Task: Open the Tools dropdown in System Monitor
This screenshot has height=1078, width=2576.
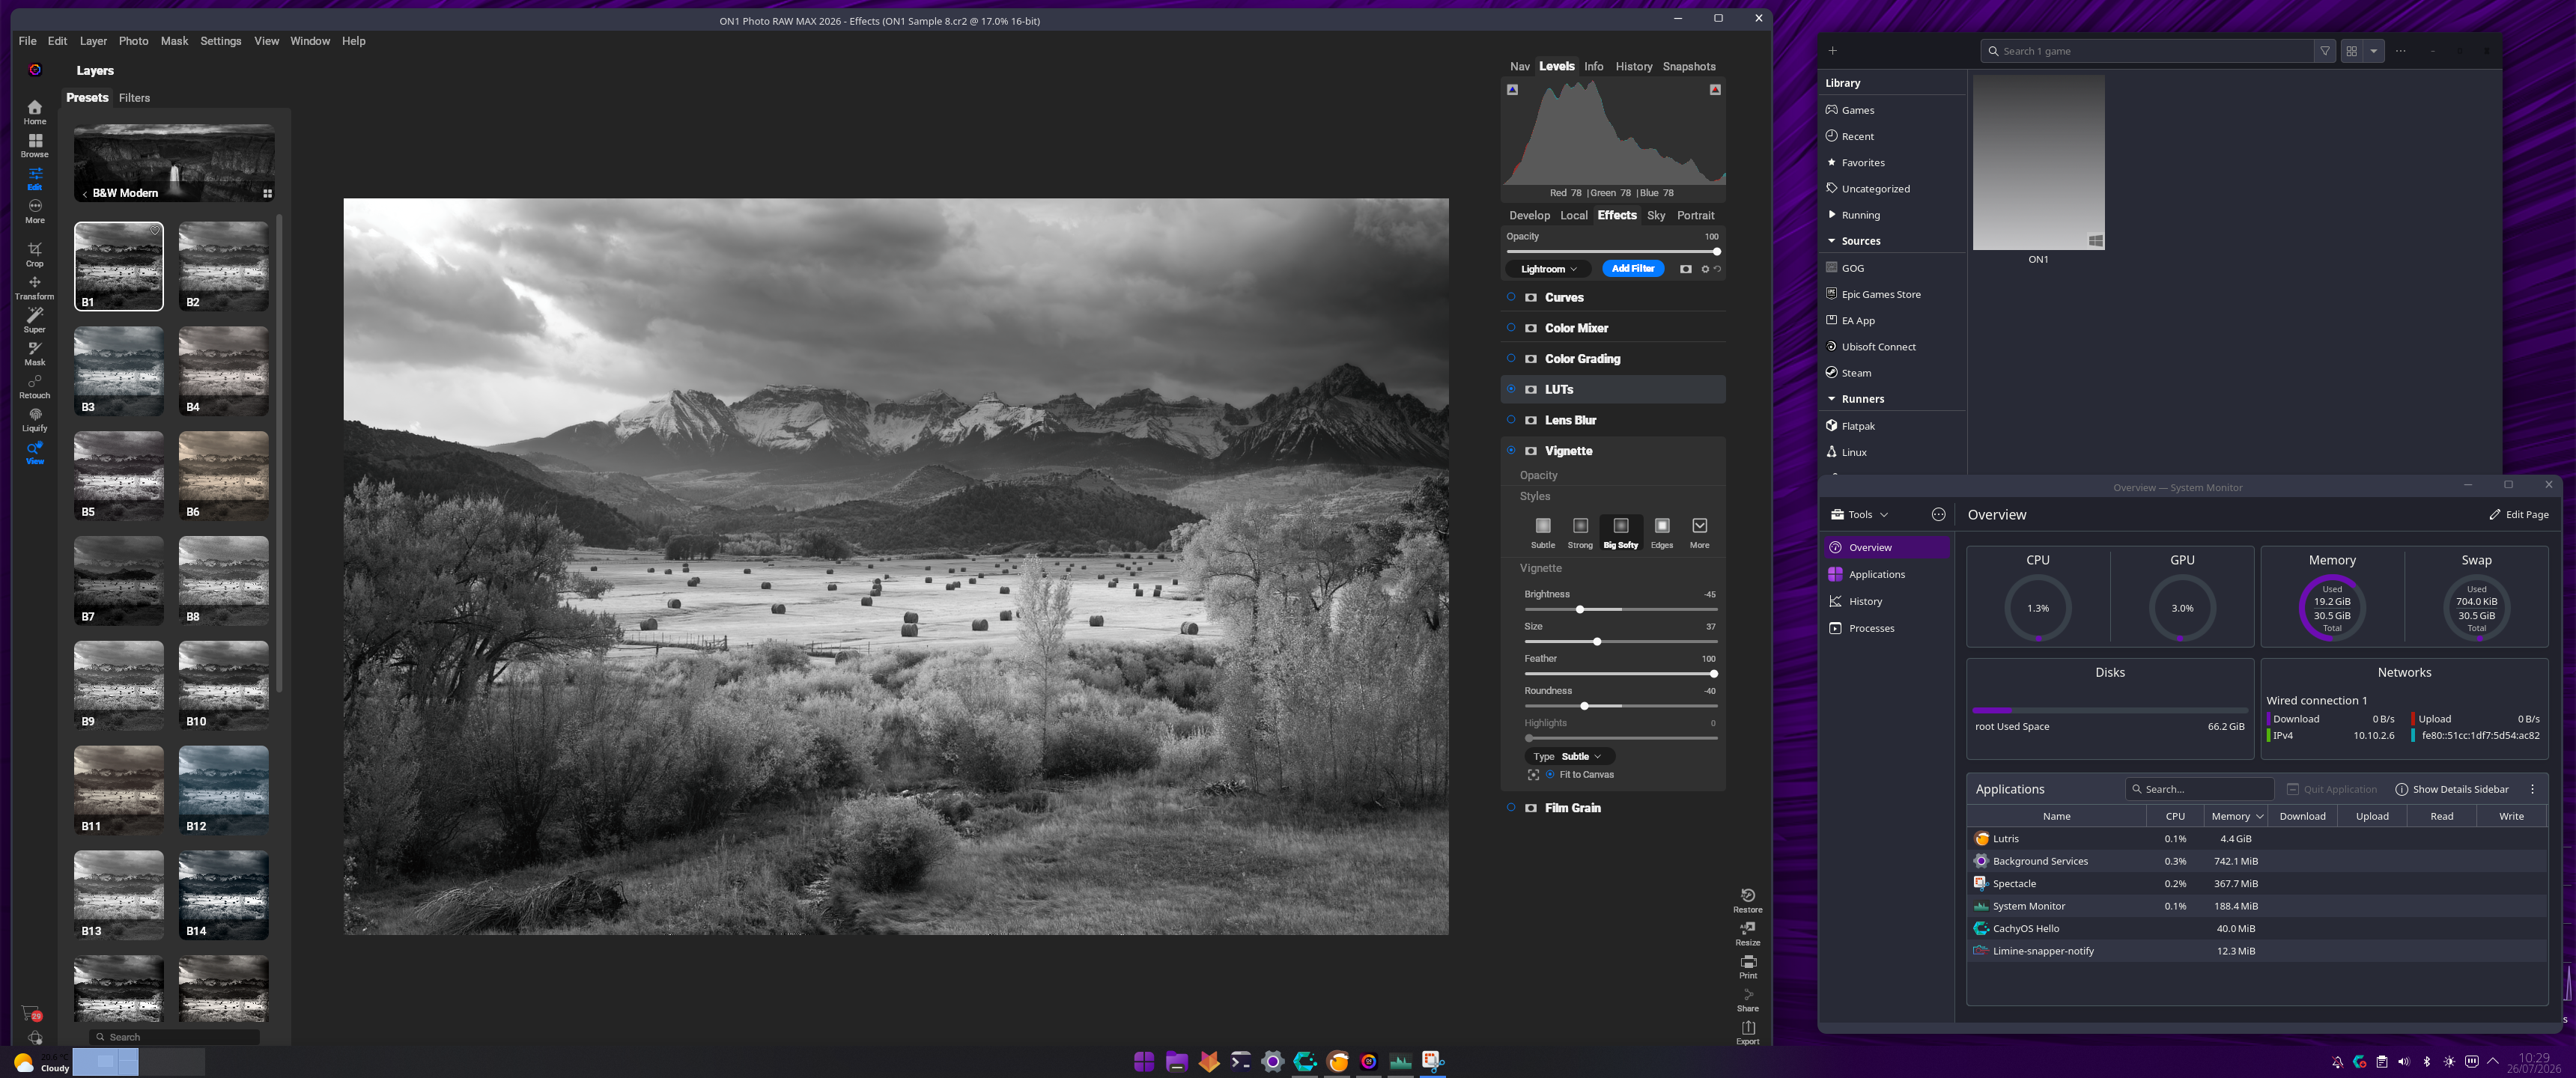Action: point(1860,515)
